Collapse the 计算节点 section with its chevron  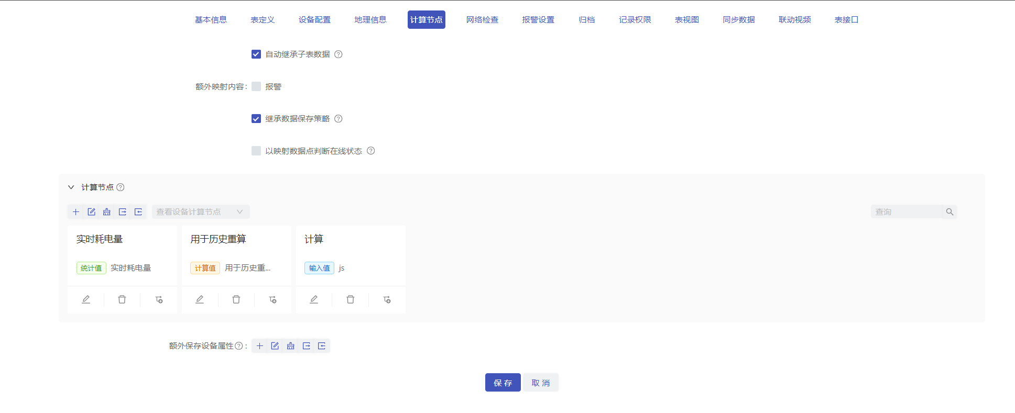(71, 187)
